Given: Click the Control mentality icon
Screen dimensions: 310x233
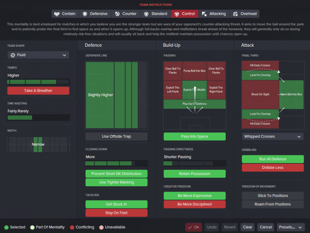Looking at the screenshot, I should [x=177, y=14].
